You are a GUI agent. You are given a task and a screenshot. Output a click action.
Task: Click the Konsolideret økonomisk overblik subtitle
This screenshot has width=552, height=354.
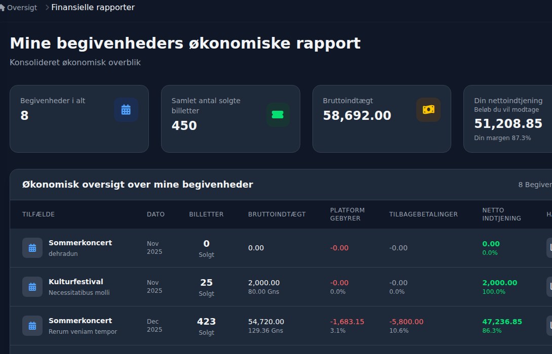pos(75,62)
